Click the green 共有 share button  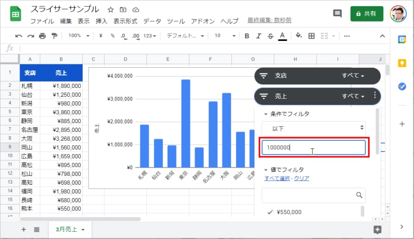(367, 14)
